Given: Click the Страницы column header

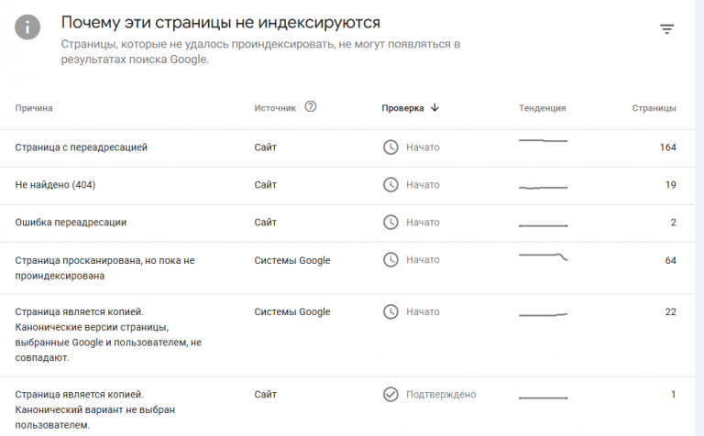Looking at the screenshot, I should [654, 108].
